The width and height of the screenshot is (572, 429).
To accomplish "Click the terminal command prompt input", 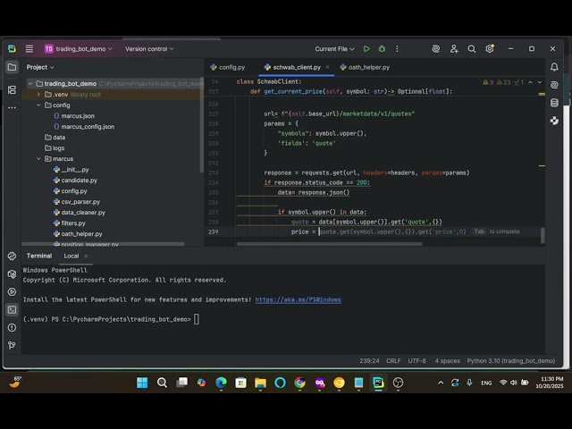I will (197, 319).
